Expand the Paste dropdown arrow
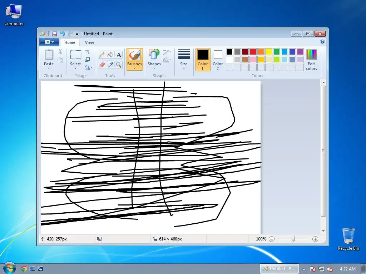The width and height of the screenshot is (366, 274). pyautogui.click(x=49, y=68)
